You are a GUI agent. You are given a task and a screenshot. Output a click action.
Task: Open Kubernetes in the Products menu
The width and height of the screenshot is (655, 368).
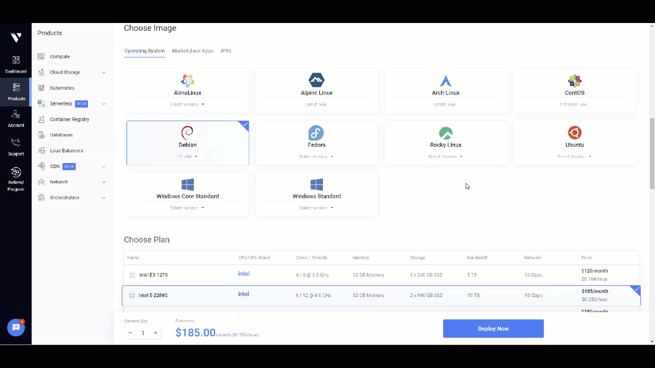(x=62, y=88)
